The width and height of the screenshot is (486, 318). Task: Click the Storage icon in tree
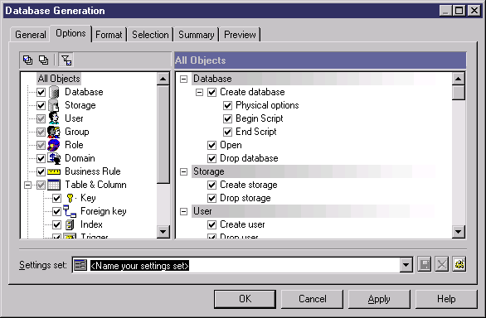(54, 105)
